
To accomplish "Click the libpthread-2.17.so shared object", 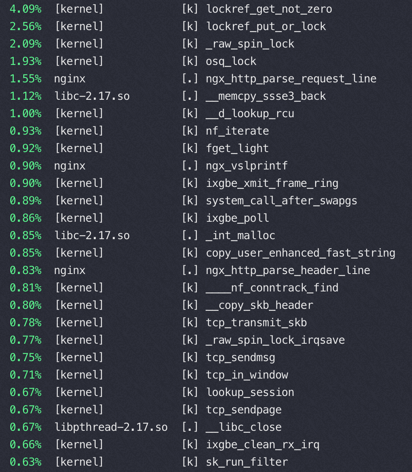I will (x=111, y=427).
